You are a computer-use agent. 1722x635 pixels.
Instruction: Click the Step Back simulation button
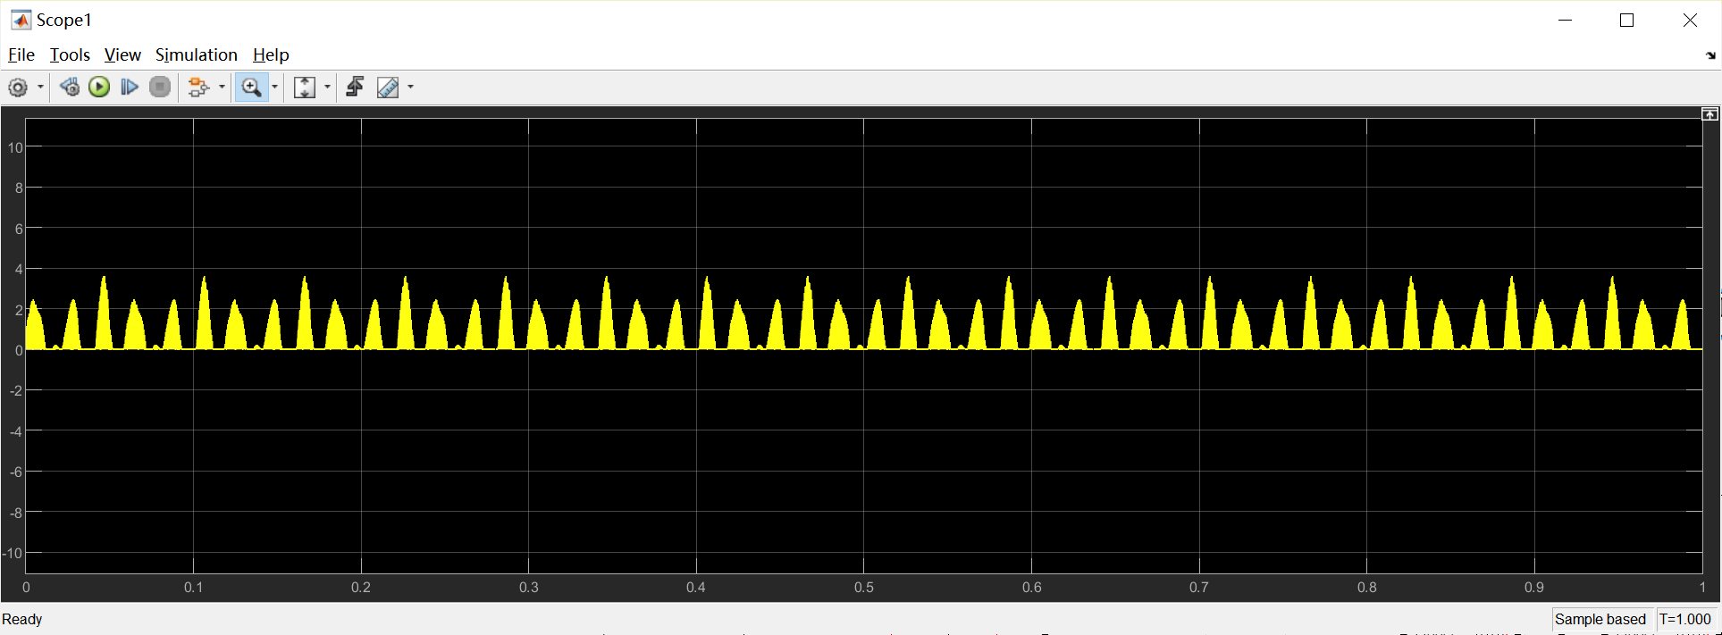tap(70, 88)
